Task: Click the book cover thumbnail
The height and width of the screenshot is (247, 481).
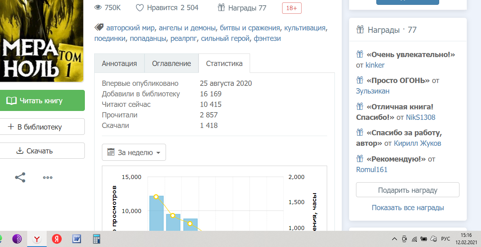Action: [x=41, y=40]
